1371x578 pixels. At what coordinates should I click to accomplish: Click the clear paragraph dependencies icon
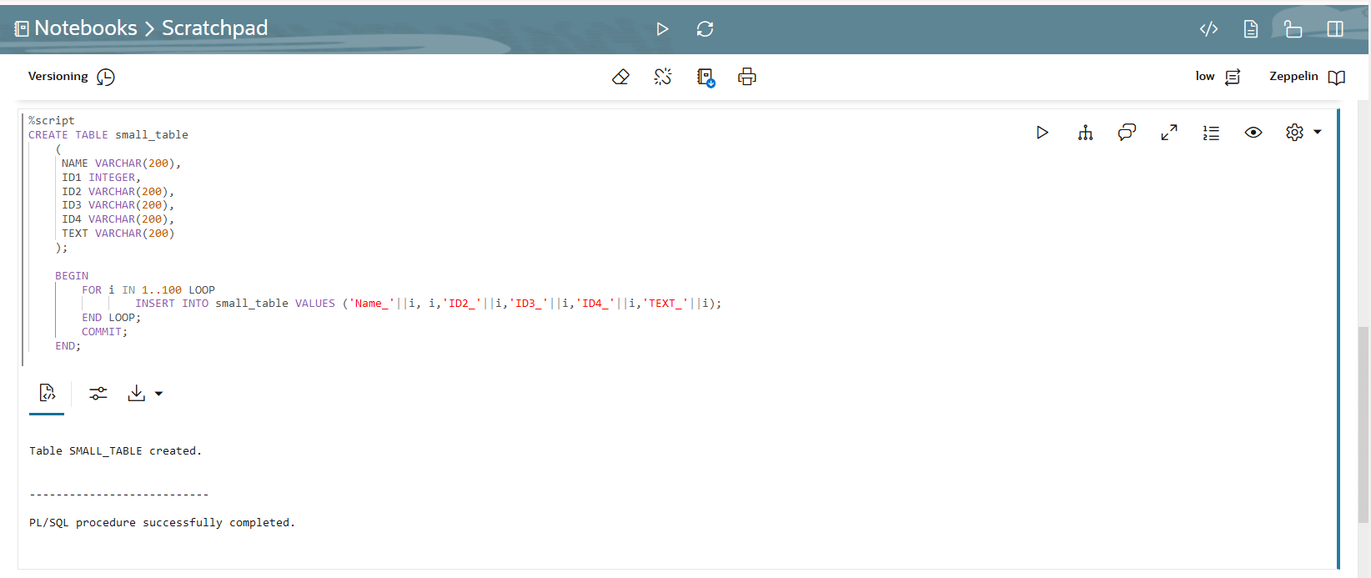663,77
